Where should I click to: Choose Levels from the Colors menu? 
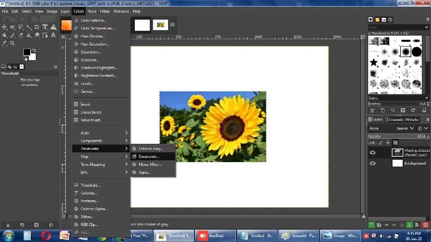tap(101, 84)
